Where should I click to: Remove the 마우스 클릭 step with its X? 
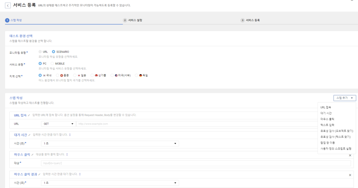(x=350, y=155)
